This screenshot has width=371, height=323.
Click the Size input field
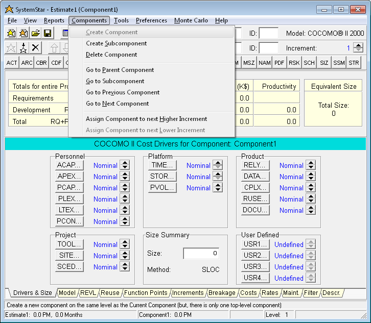[x=201, y=253]
